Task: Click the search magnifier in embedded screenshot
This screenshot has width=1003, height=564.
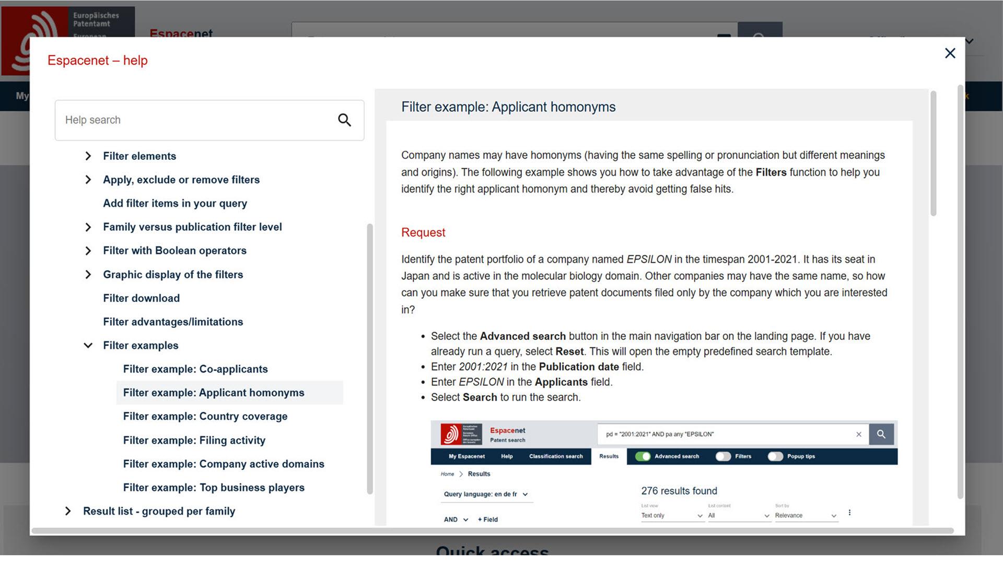Action: coord(881,434)
